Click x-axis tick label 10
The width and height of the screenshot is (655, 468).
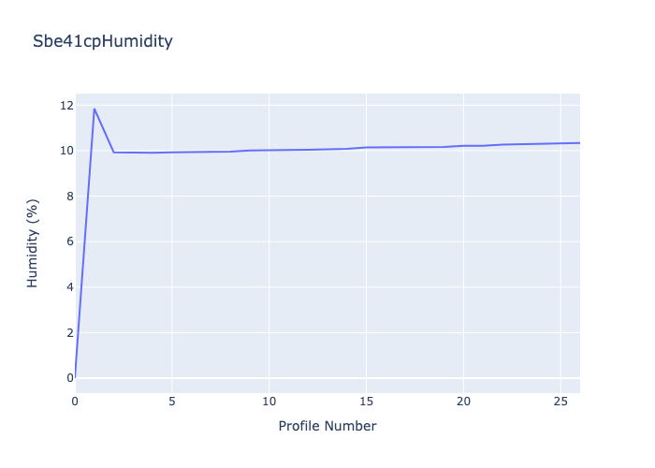(269, 402)
